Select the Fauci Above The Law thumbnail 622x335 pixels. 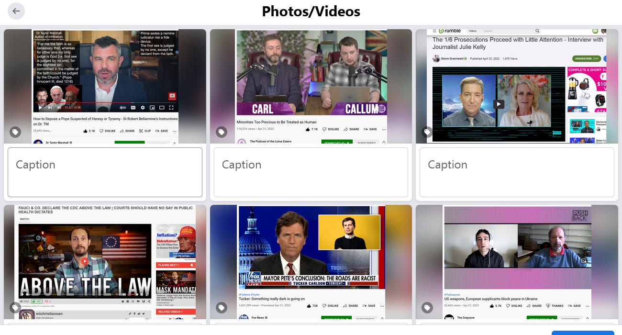point(105,262)
